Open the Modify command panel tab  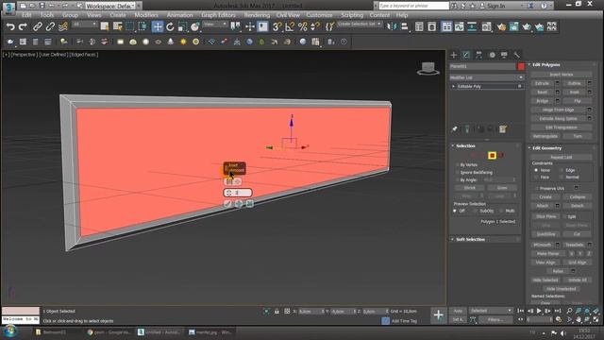(466, 55)
